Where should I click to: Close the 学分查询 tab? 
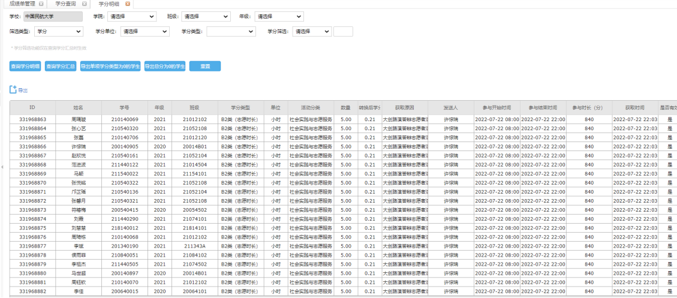(85, 4)
